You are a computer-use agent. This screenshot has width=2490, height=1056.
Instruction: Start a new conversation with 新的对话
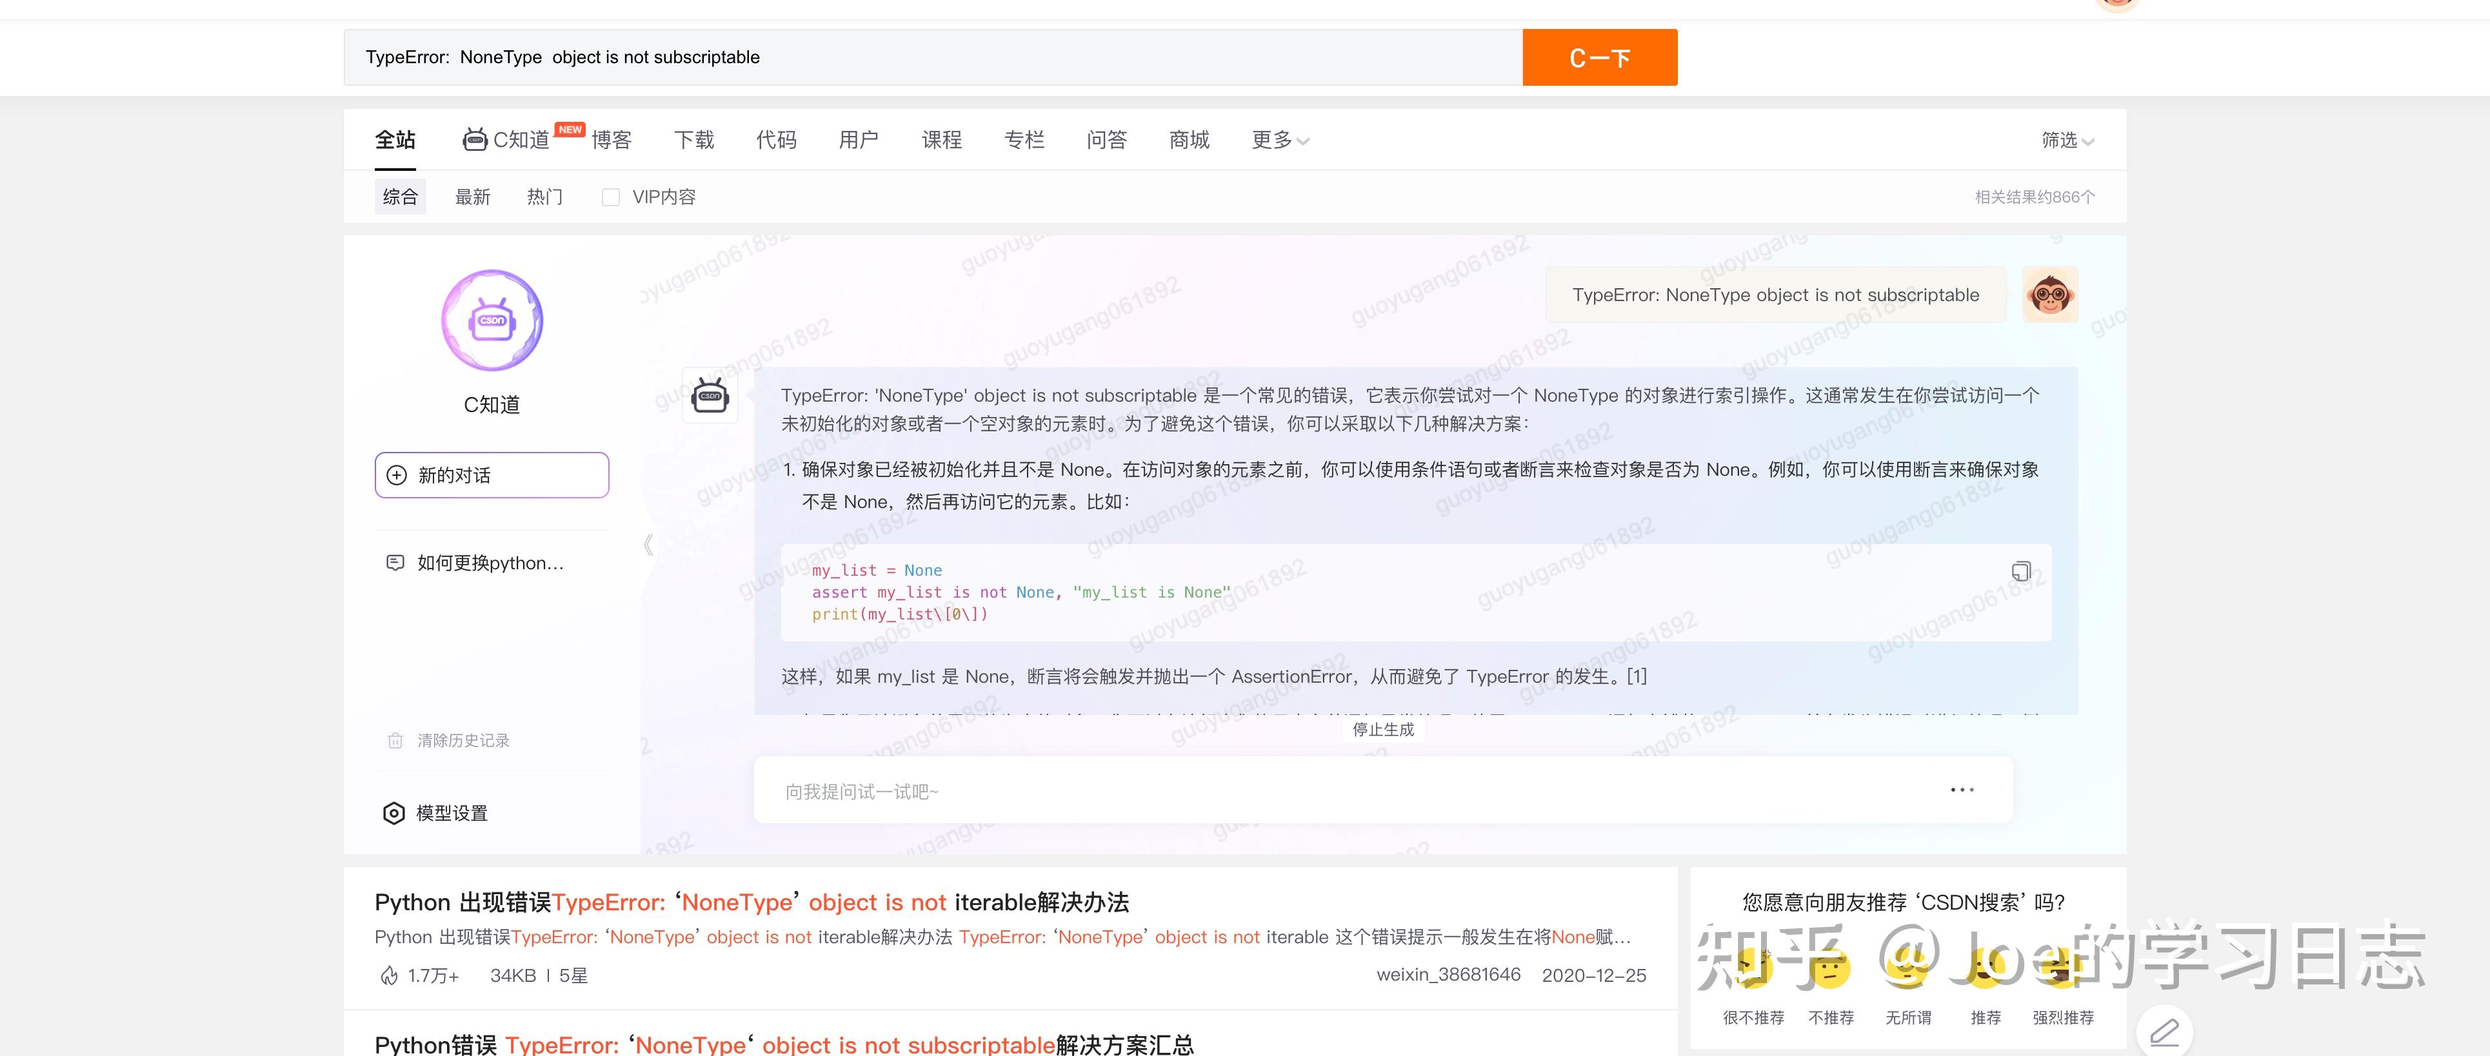point(491,474)
